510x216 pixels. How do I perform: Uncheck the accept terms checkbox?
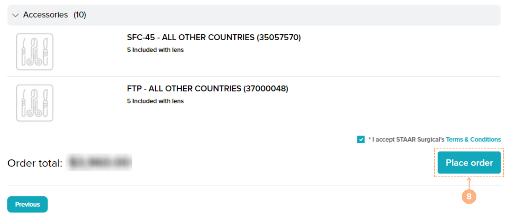(x=361, y=139)
